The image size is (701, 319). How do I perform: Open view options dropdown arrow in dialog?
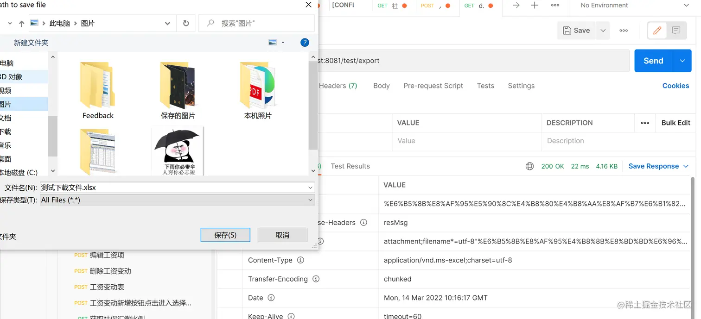(283, 43)
